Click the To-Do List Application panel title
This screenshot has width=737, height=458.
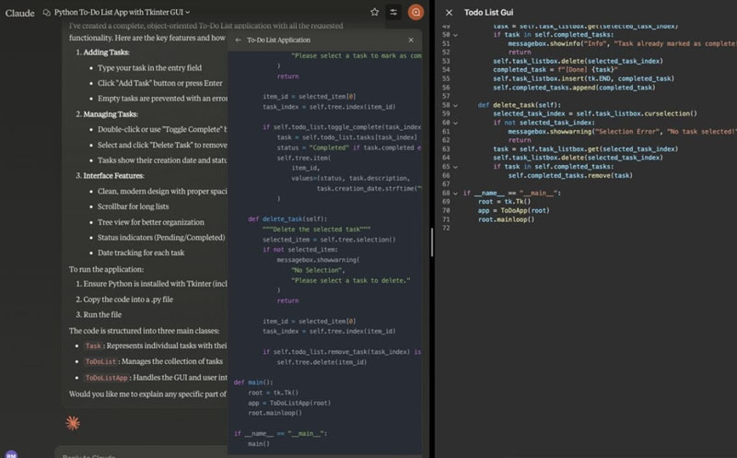pos(278,40)
